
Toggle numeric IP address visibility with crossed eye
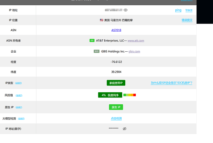(125, 129)
